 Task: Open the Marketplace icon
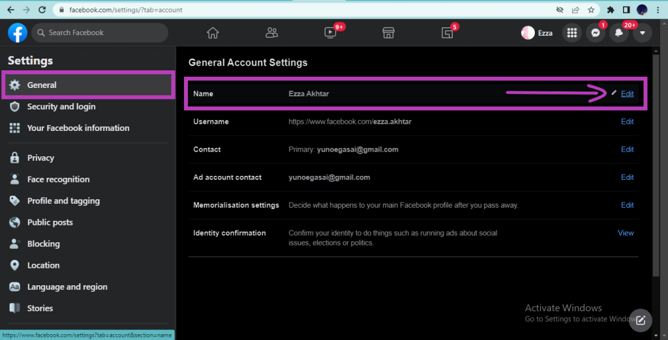[x=388, y=33]
